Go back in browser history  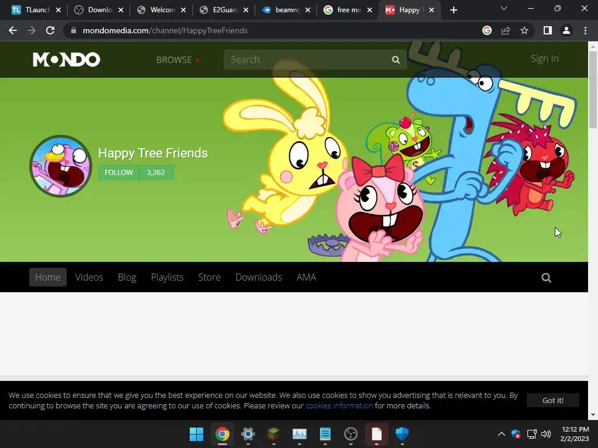point(13,30)
